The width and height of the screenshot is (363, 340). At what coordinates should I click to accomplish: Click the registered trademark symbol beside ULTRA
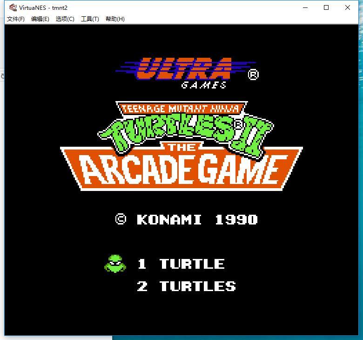click(253, 74)
